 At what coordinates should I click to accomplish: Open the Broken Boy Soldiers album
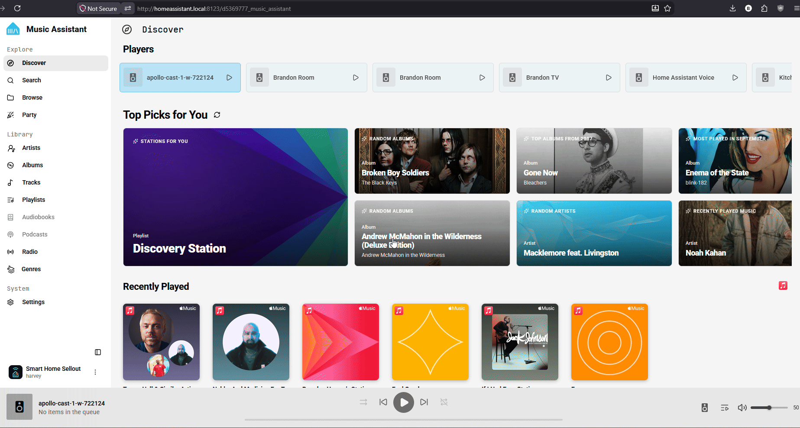432,161
